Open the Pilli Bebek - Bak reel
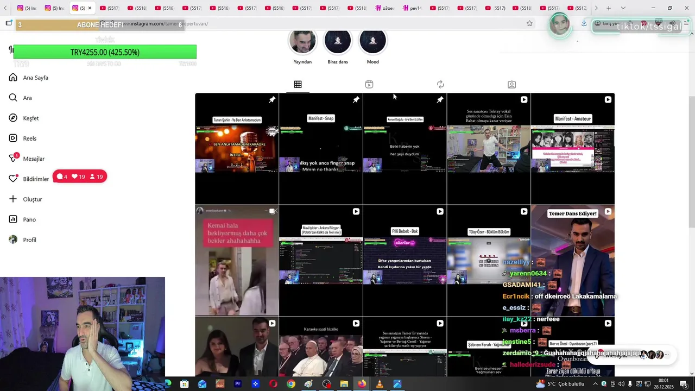Image resolution: width=695 pixels, height=391 pixels. [x=405, y=261]
